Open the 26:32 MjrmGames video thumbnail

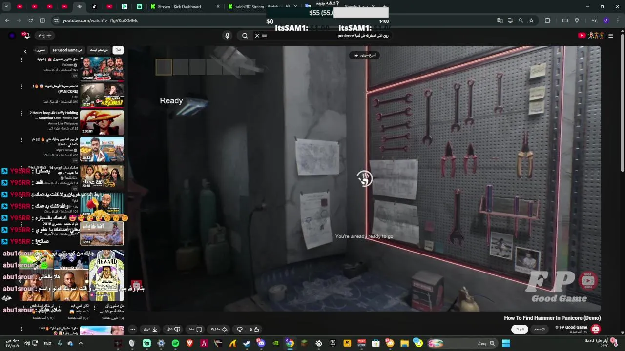click(x=102, y=149)
